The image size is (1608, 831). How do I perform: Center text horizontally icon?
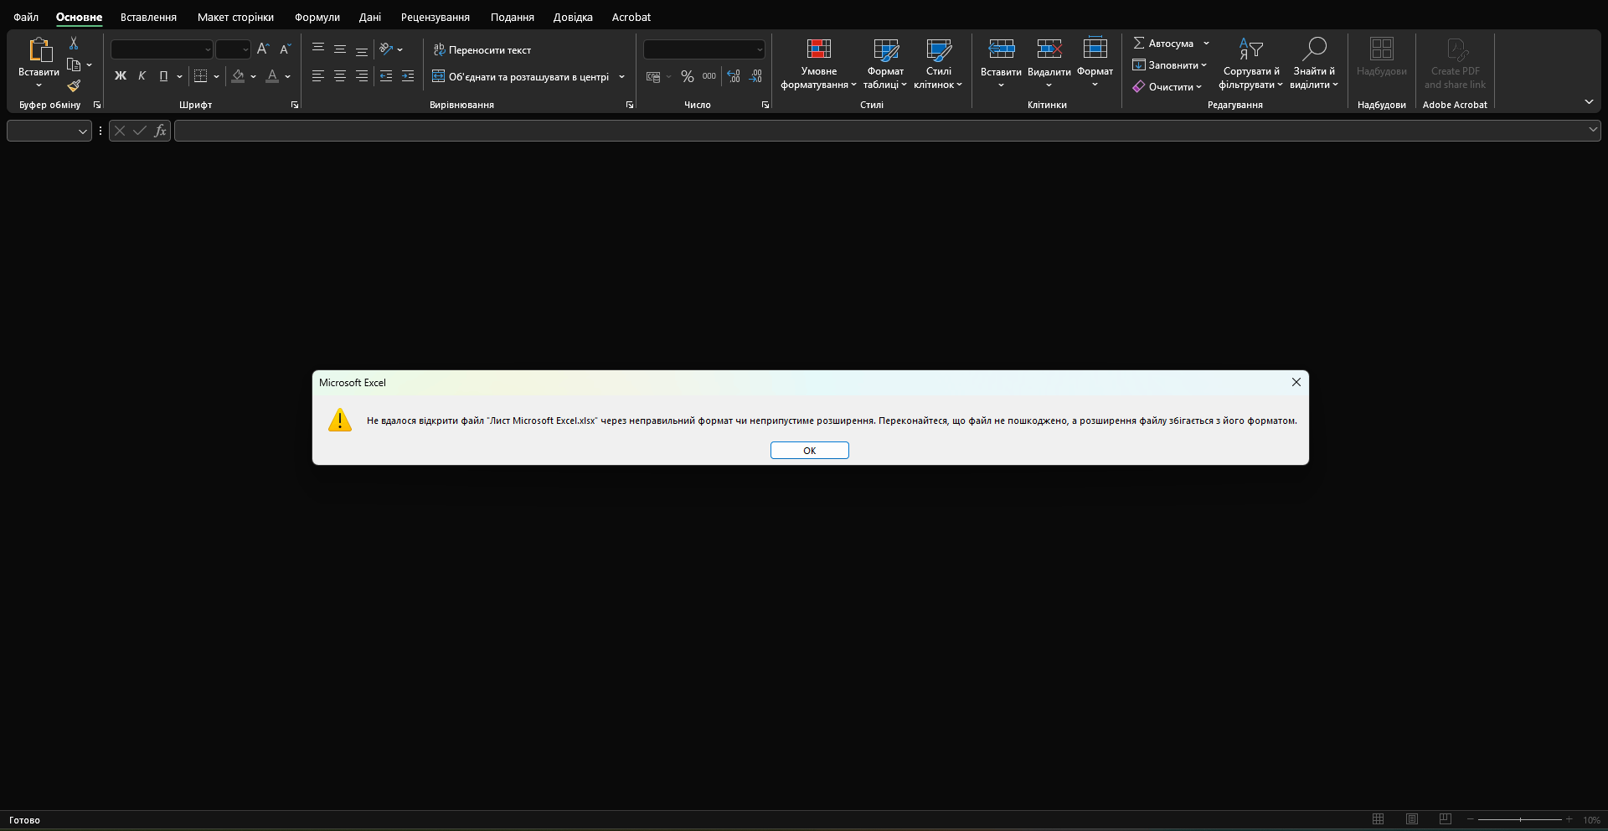[x=340, y=76]
